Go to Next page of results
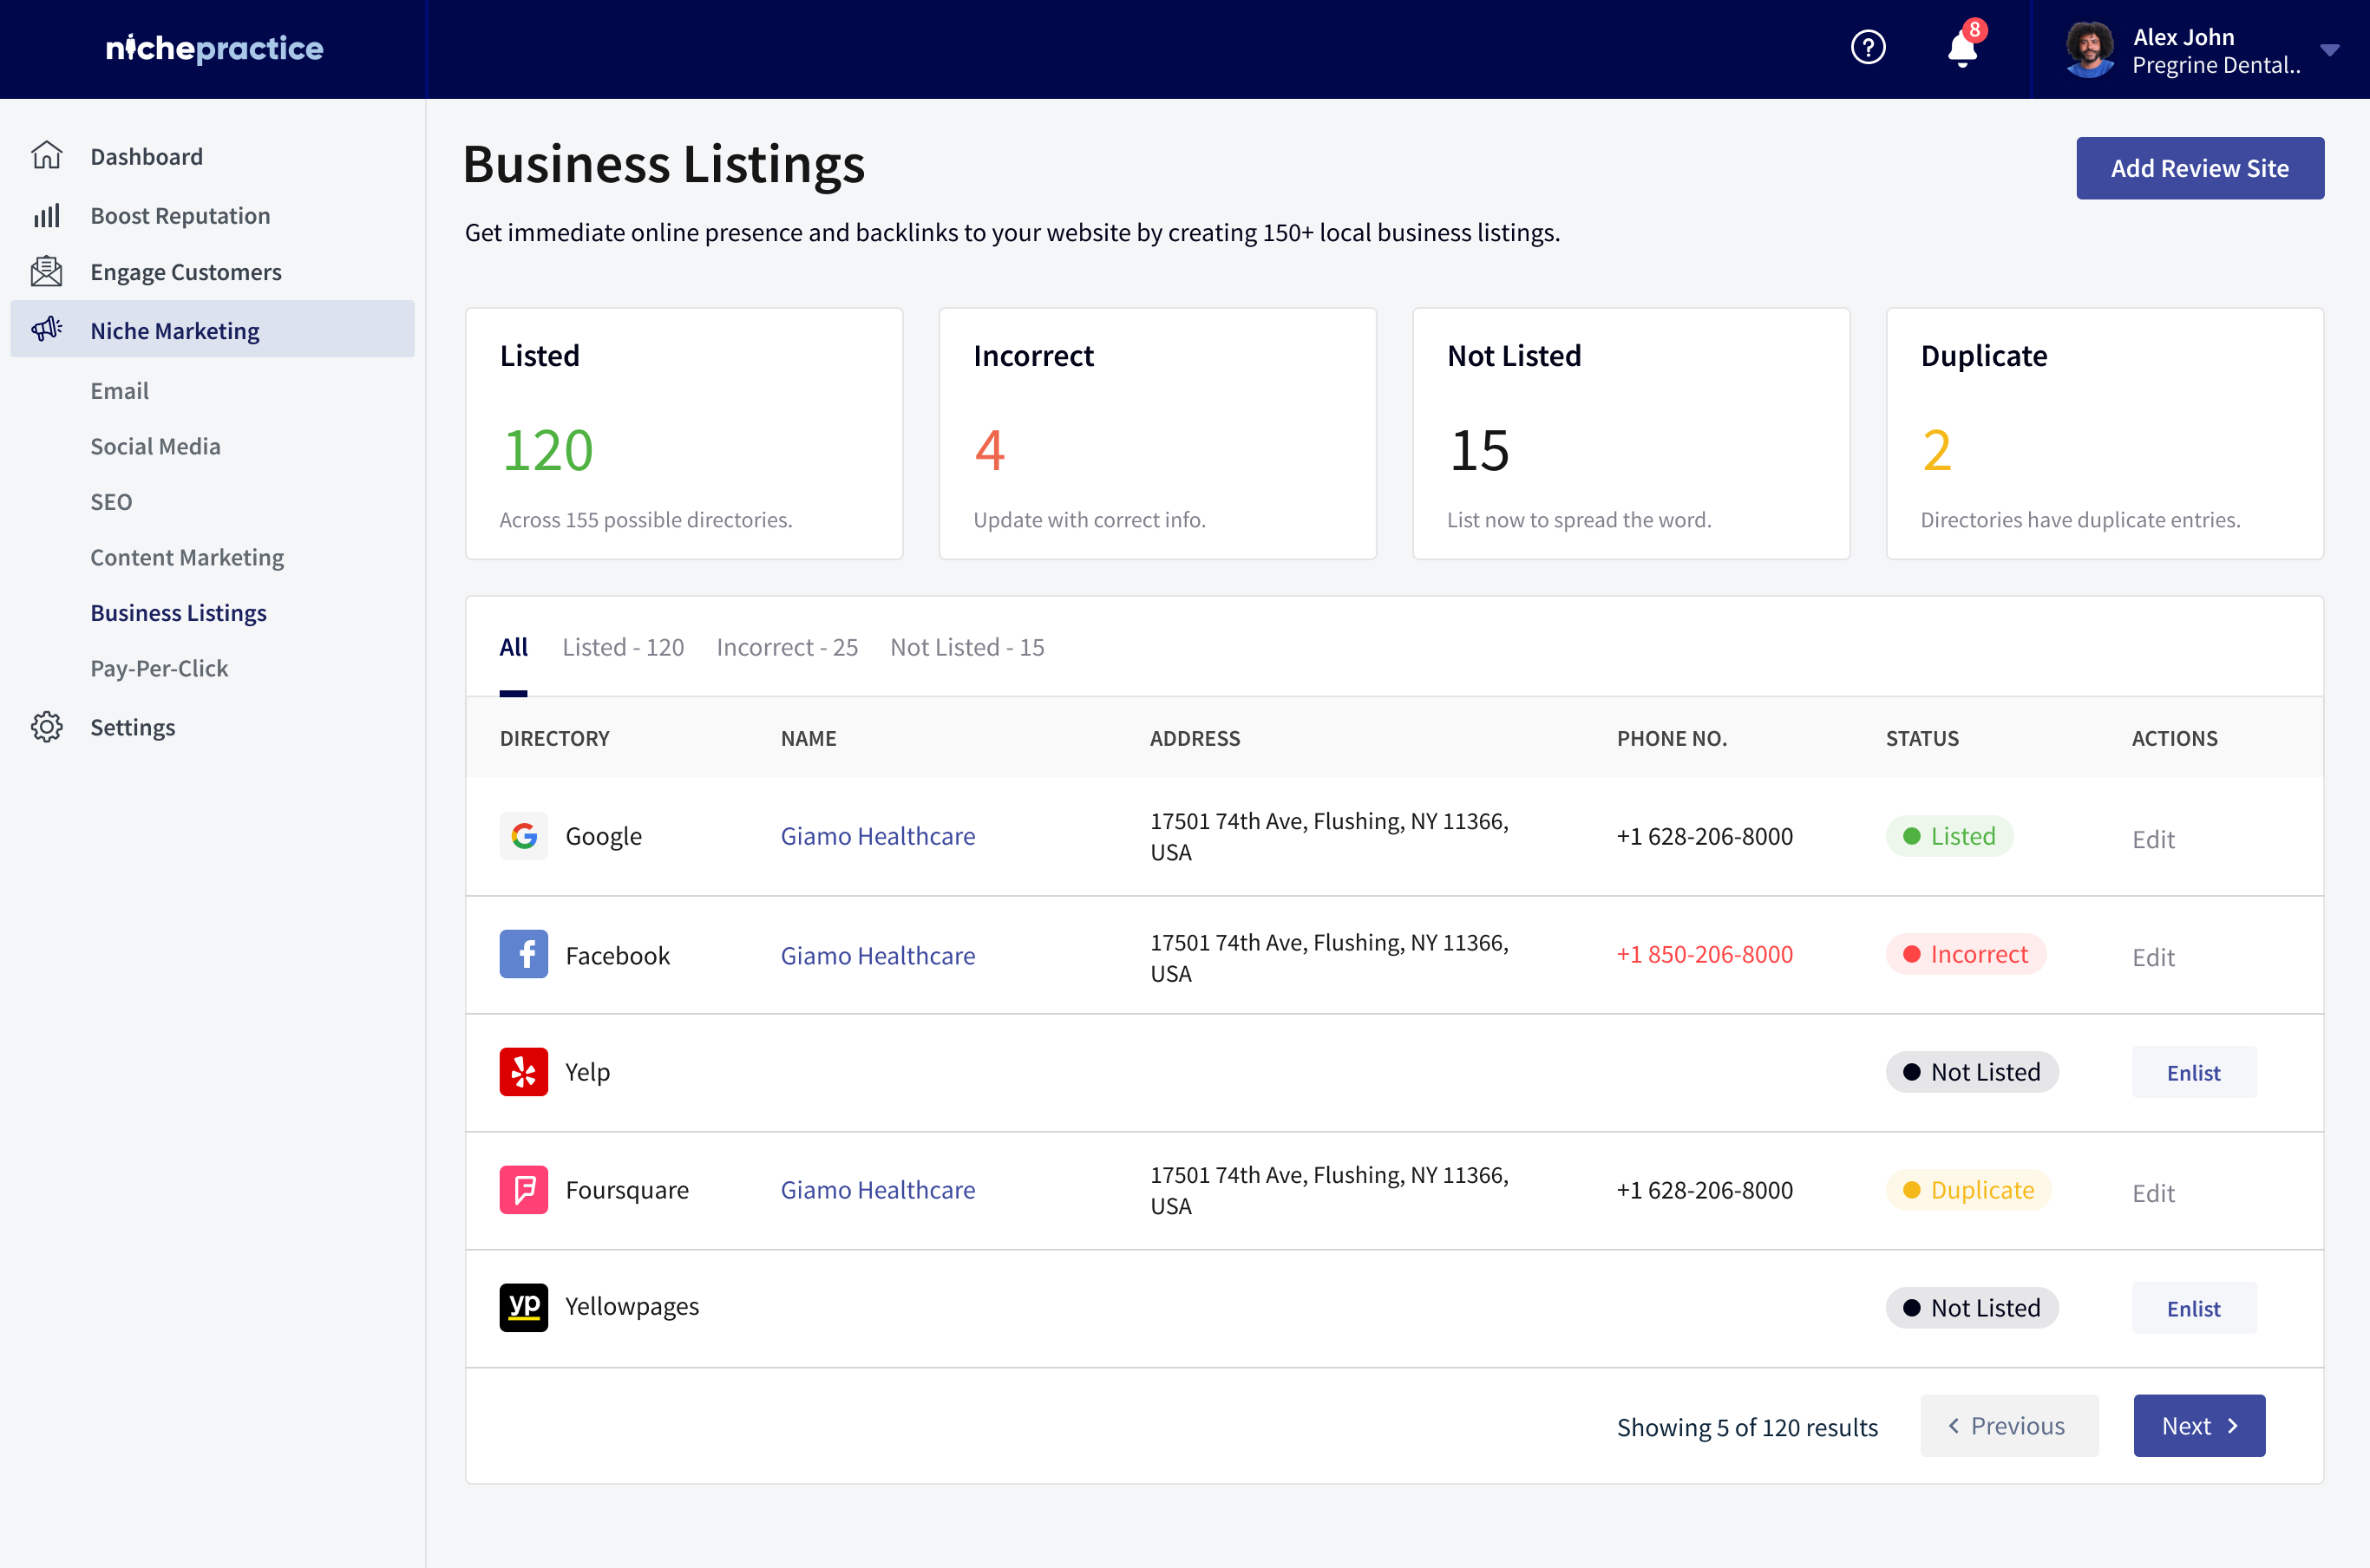2370x1568 pixels. pos(2199,1425)
